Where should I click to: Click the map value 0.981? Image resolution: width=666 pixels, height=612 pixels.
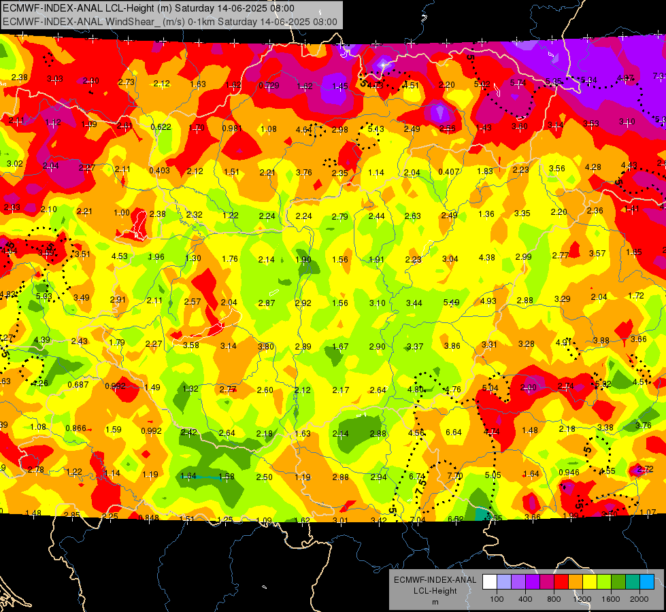pos(232,129)
